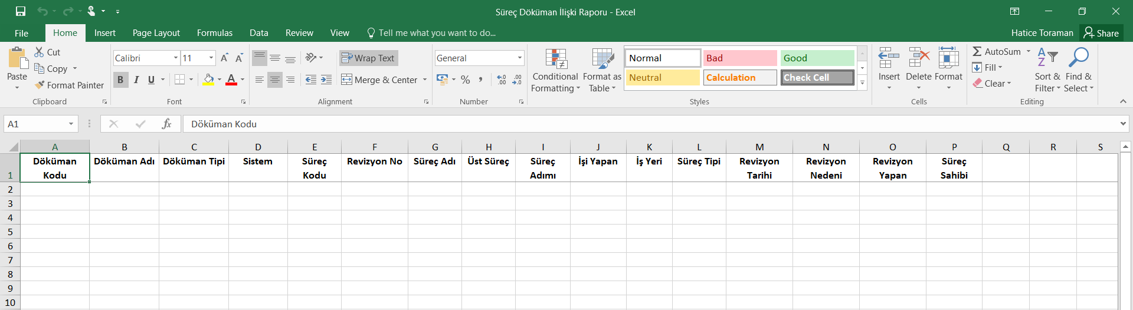The height and width of the screenshot is (310, 1133).
Task: Click Increase Font Size icon
Action: (x=224, y=58)
